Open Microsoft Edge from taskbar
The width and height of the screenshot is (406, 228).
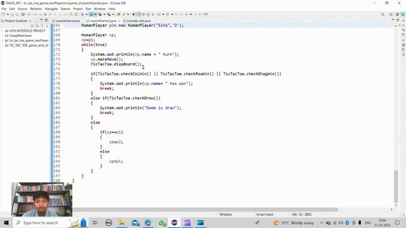(148, 222)
